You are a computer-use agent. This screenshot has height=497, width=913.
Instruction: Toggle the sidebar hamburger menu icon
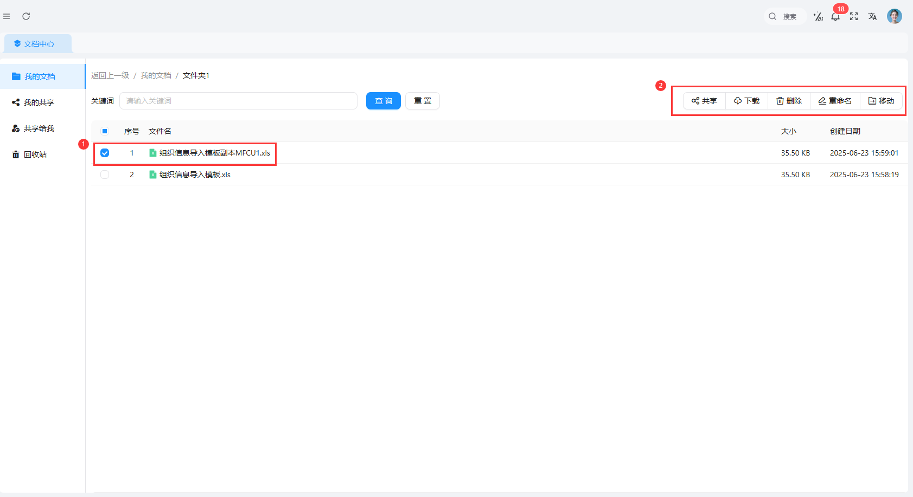(7, 16)
